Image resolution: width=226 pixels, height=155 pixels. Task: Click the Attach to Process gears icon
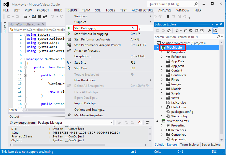pyautogui.click(x=69, y=50)
